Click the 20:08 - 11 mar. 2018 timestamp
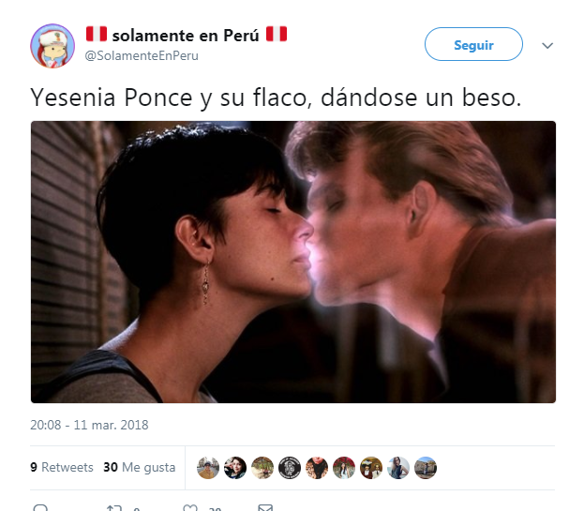 click(89, 425)
